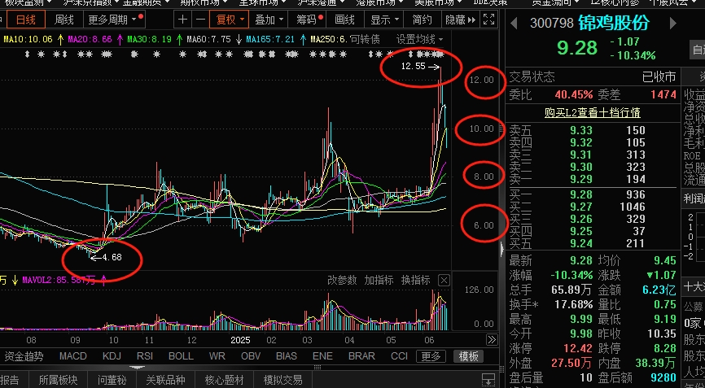The image size is (705, 388).
Task: Switch to ENE indicator
Action: 322,356
